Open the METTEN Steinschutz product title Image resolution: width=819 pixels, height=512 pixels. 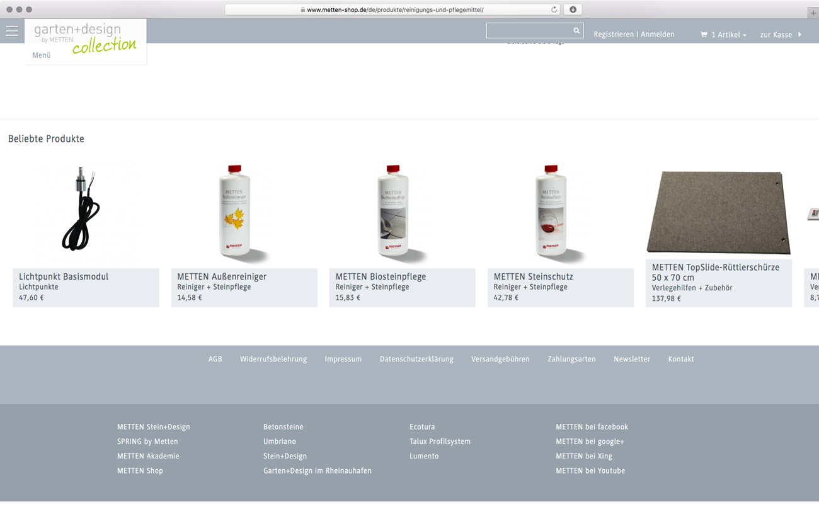click(x=533, y=276)
